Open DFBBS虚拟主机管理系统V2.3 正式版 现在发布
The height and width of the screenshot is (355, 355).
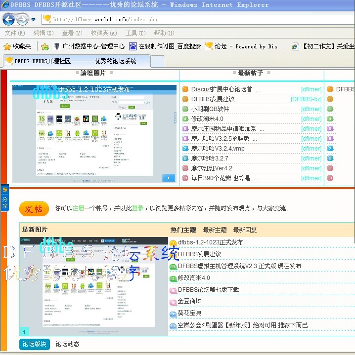coord(239,266)
